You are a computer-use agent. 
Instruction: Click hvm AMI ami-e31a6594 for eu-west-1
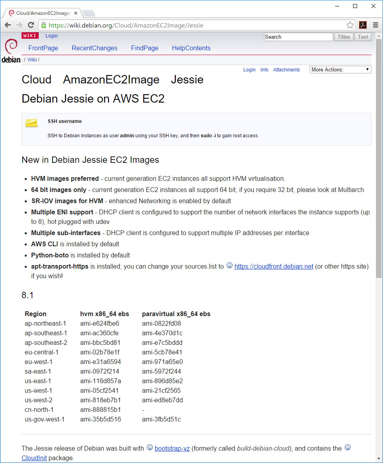[101, 362]
